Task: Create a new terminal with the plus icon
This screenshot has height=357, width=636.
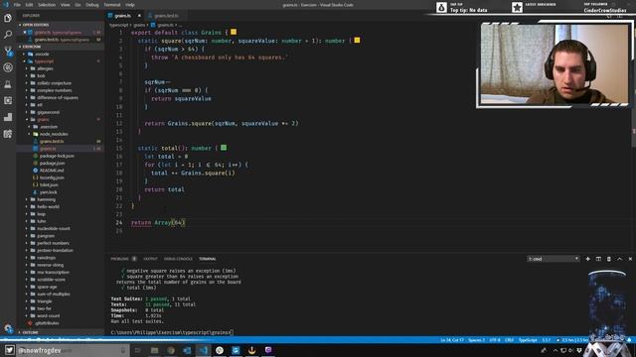Action: [x=587, y=259]
